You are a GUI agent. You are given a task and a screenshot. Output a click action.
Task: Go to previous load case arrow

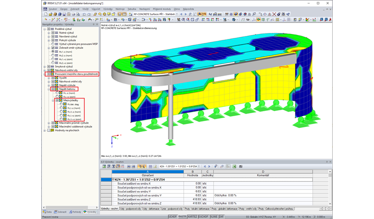tap(181, 14)
